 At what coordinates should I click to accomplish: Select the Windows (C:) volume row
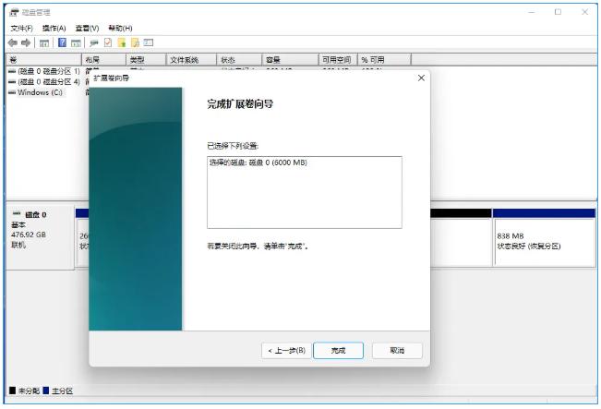36,92
